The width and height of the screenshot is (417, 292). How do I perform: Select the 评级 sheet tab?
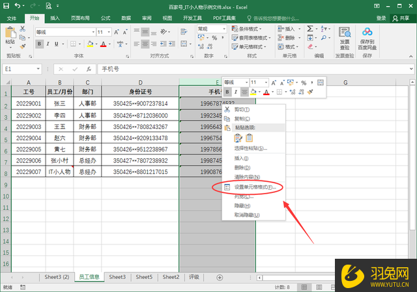click(x=194, y=278)
